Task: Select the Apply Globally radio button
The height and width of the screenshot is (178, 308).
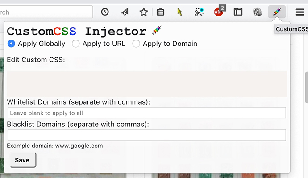Action: 11,44
